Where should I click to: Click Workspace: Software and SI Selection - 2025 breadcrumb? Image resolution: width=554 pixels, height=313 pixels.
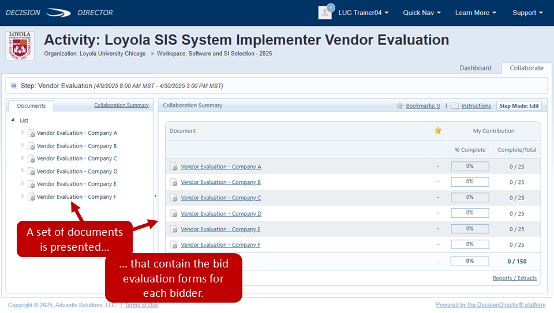point(215,54)
